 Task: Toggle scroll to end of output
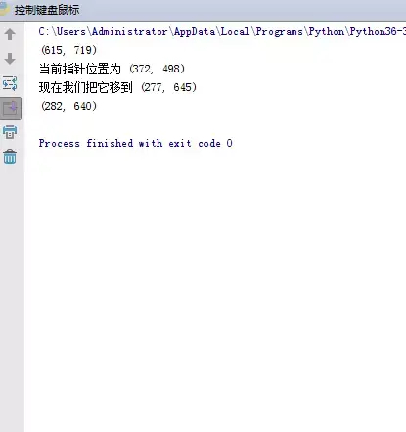pos(11,108)
